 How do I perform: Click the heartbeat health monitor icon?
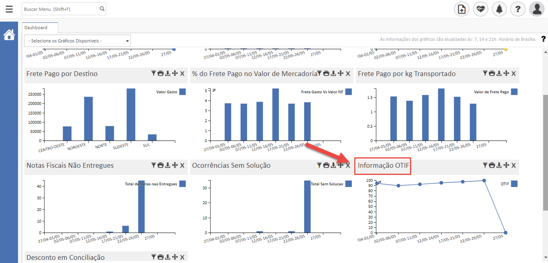point(480,9)
